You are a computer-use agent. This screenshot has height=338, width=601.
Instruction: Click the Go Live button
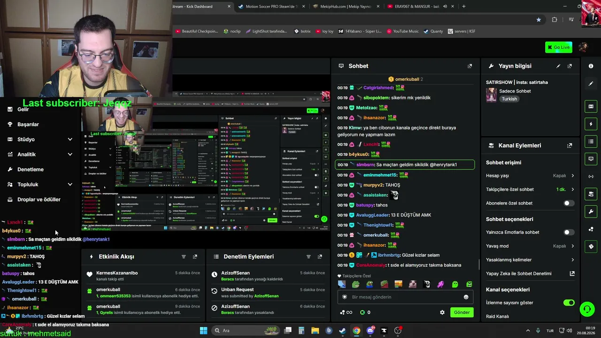(559, 47)
